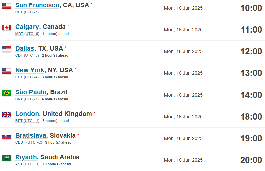
Task: Click the USA flag beside Dallas
Action: (x=7, y=49)
